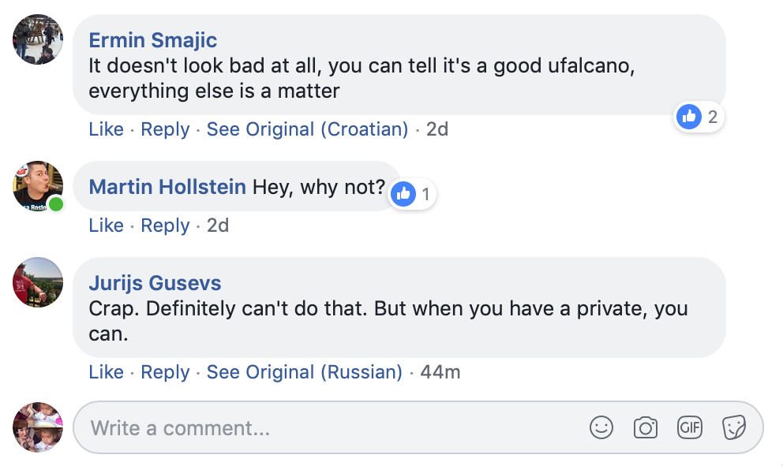Open the GIF picker
The height and width of the screenshot is (466, 783).
point(690,427)
